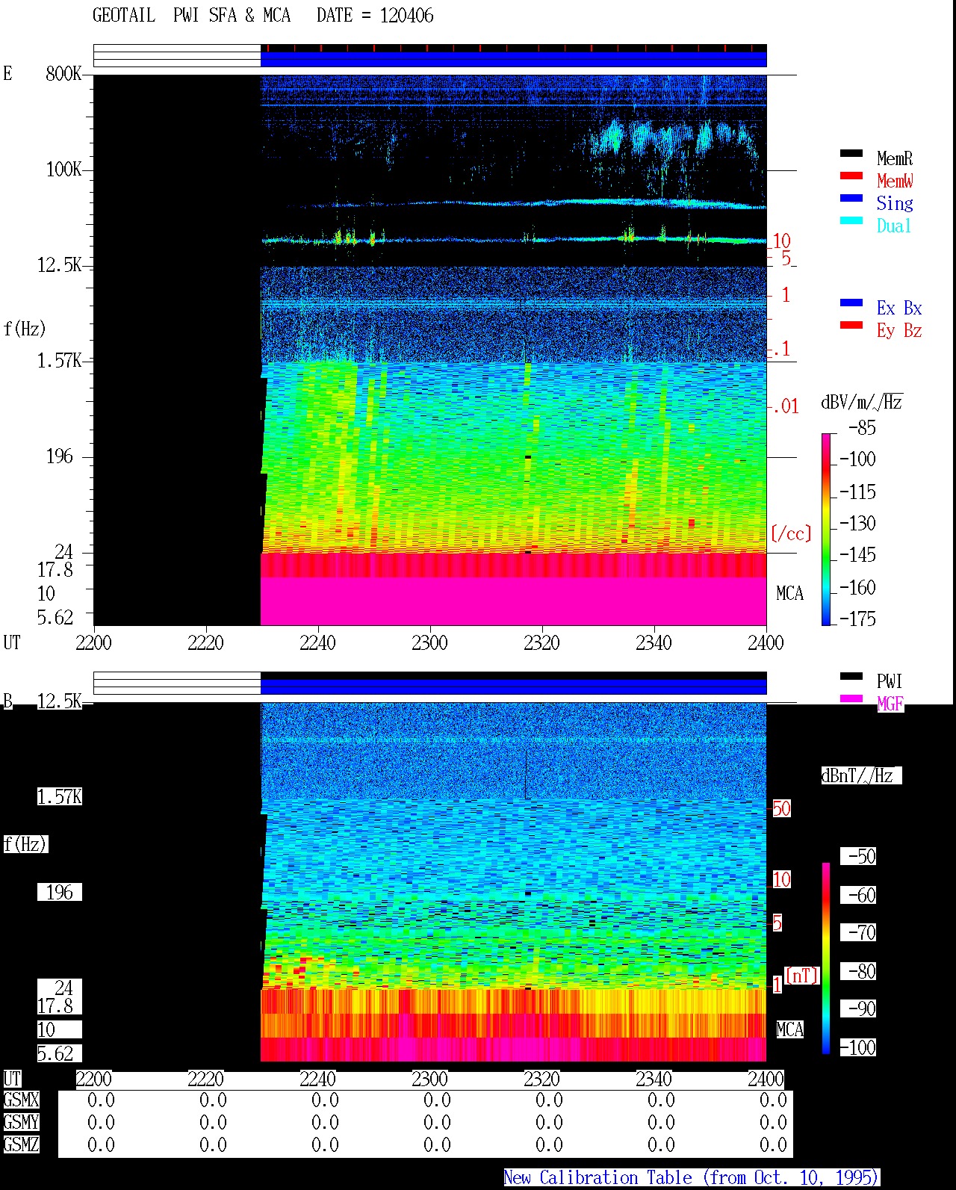Click the magenta MGF legend swatch

851,698
